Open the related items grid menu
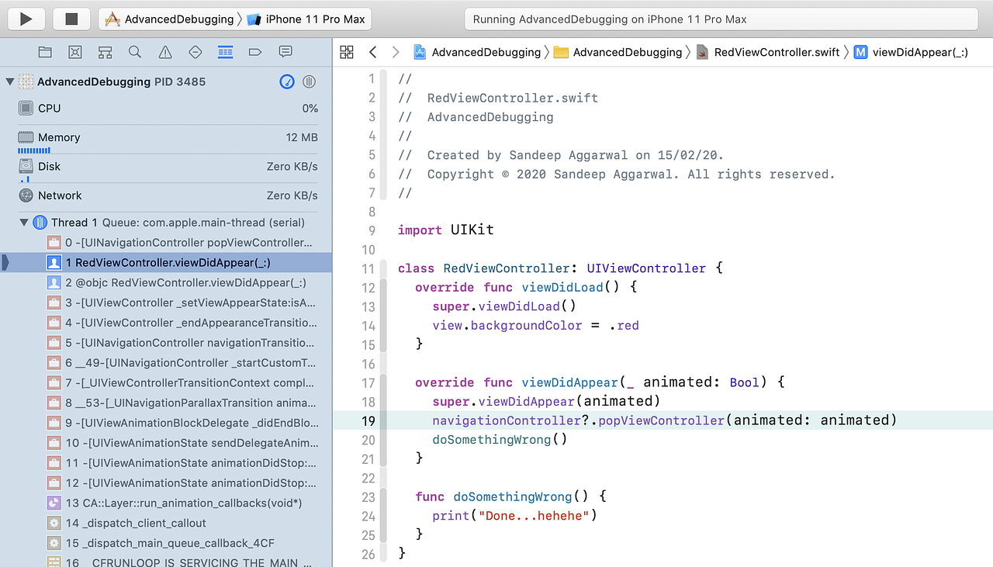Image resolution: width=993 pixels, height=567 pixels. coord(347,52)
